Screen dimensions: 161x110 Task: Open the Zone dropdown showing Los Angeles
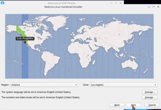(x=124, y=85)
